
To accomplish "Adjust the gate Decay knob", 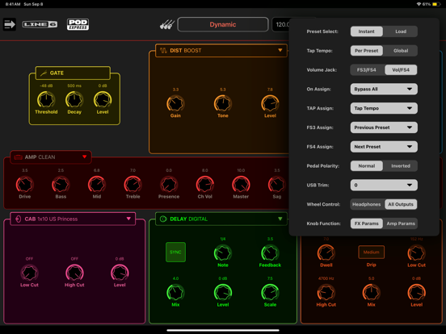I will [74, 100].
